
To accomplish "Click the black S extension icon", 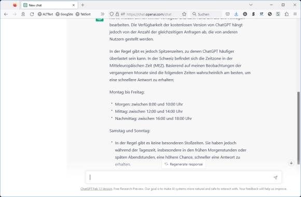I will pyautogui.click(x=253, y=14).
